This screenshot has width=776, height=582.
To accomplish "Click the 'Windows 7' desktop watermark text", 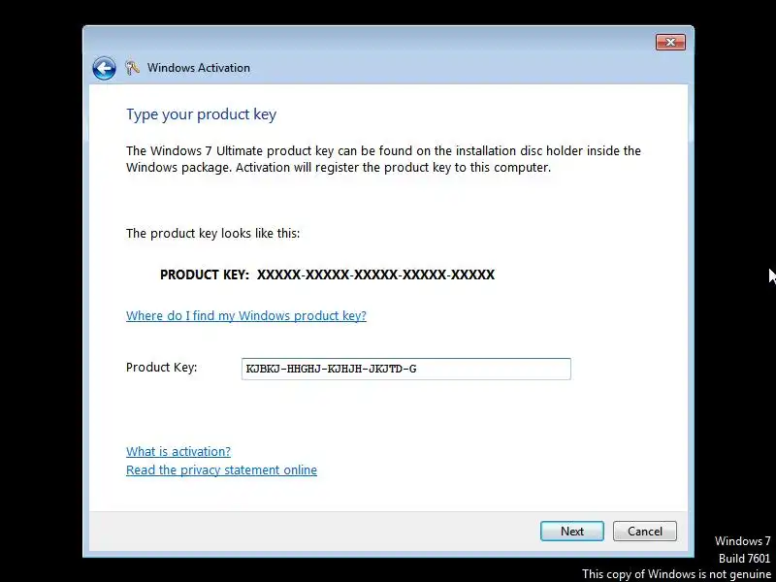I will coord(742,541).
